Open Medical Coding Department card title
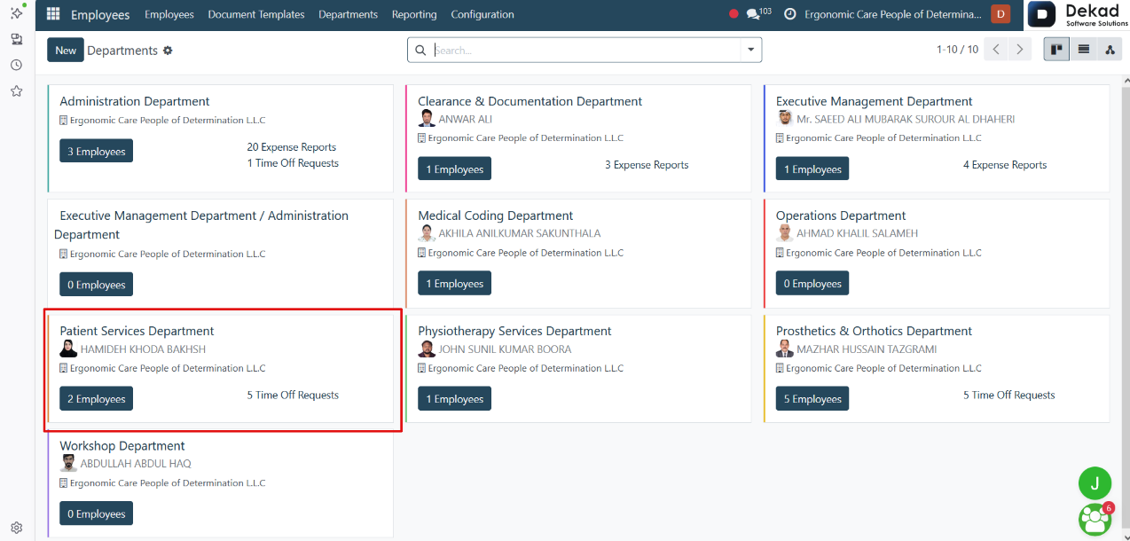Screen dimensions: 1130x541 496,216
